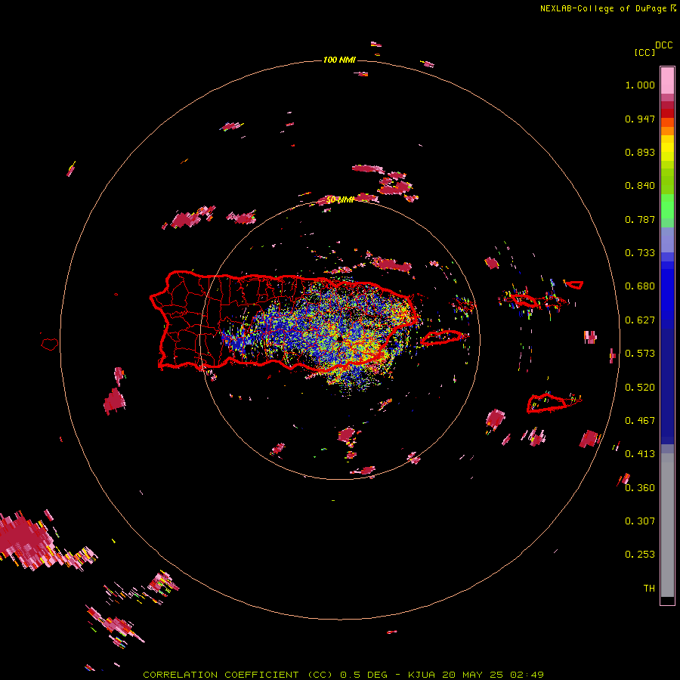Click the [CC] units label
The width and height of the screenshot is (680, 680).
click(x=644, y=52)
